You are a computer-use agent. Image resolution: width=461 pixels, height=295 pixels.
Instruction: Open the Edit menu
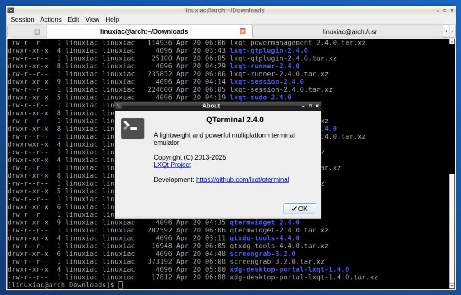(73, 19)
